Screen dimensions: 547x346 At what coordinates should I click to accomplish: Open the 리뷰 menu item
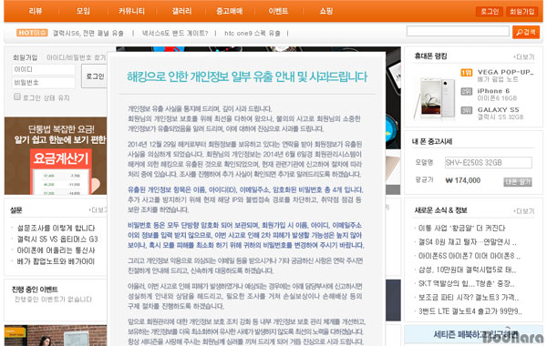pos(36,11)
